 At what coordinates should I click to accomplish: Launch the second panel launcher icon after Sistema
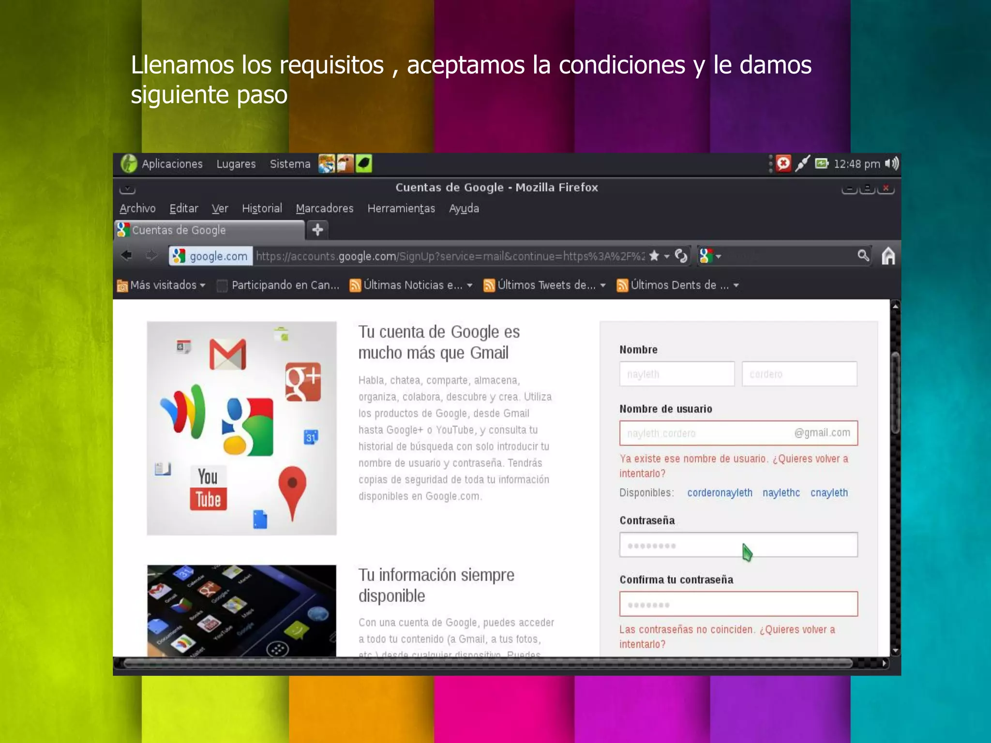coord(345,164)
